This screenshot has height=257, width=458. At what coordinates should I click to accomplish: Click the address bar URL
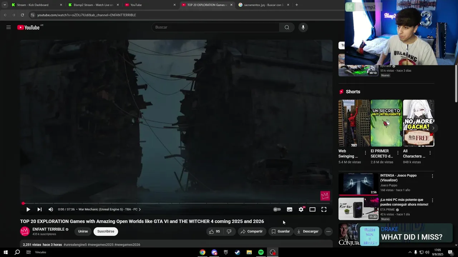(87, 15)
